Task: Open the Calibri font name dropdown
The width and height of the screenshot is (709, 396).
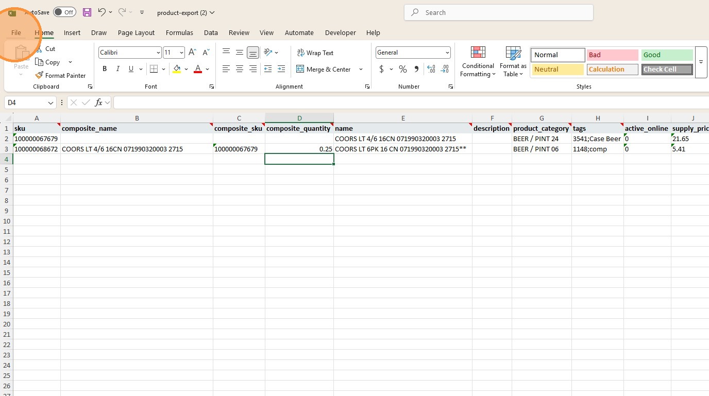Action: tap(158, 53)
